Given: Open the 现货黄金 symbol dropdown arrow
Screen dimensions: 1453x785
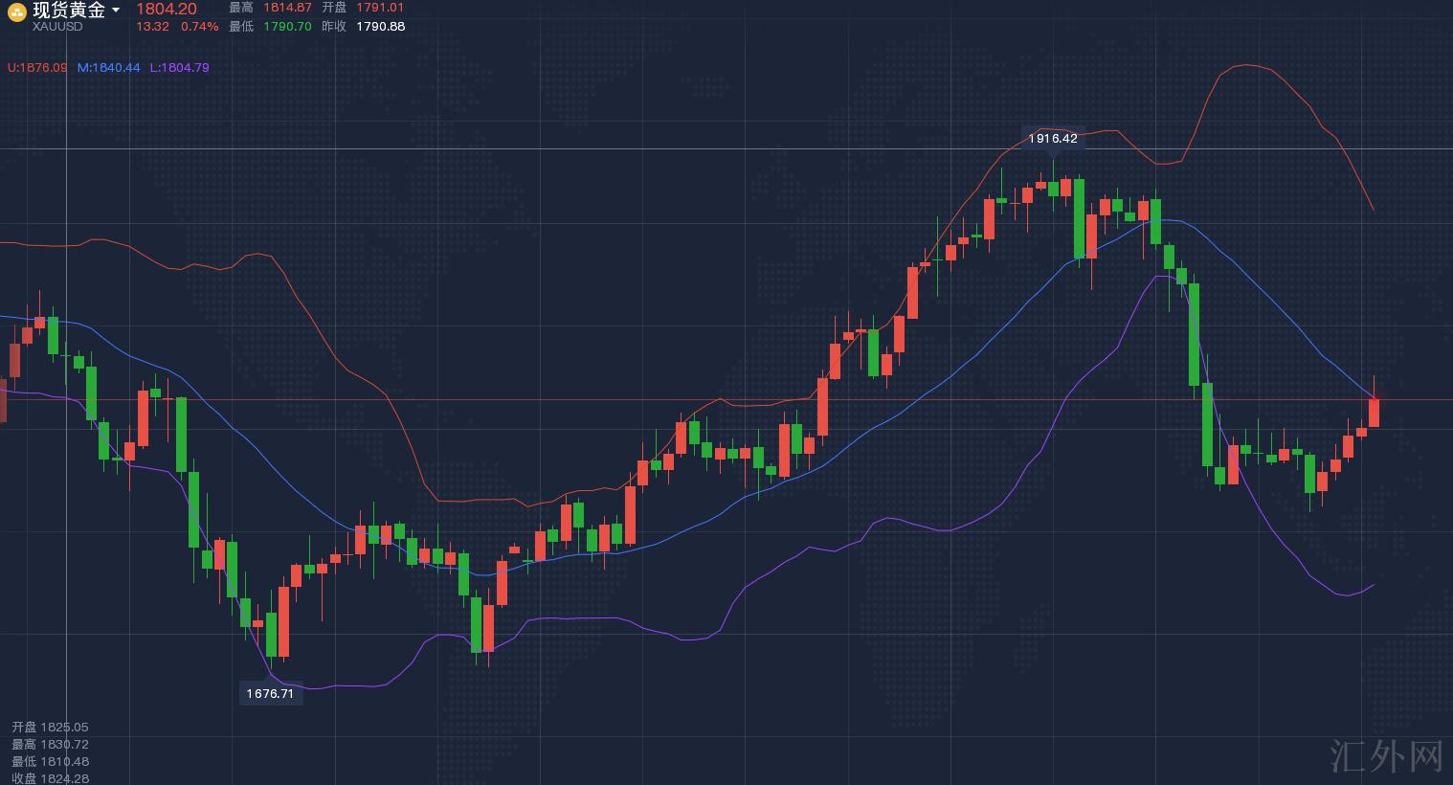Looking at the screenshot, I should coord(116,10).
